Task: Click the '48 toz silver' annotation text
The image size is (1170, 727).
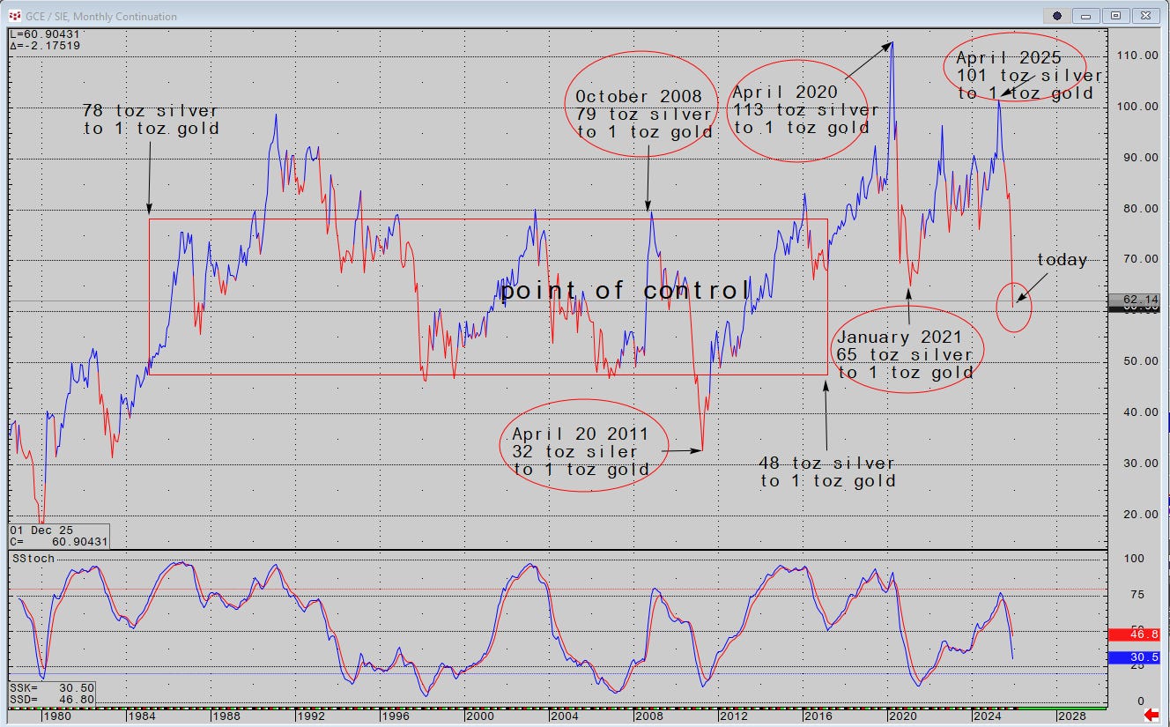Action: pos(827,464)
